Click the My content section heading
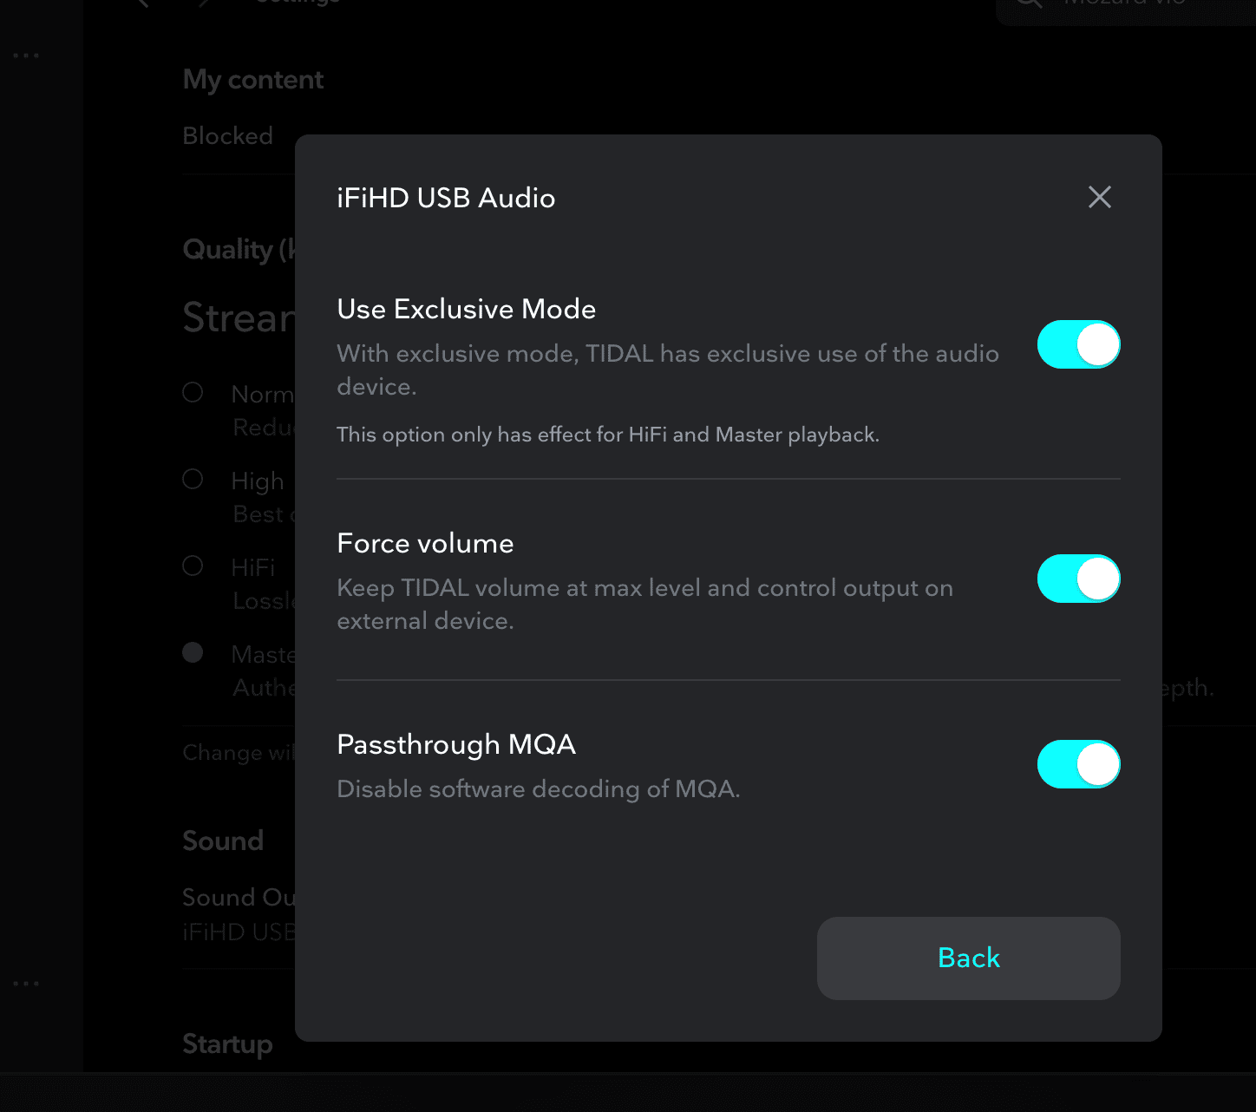1256x1112 pixels. (253, 80)
